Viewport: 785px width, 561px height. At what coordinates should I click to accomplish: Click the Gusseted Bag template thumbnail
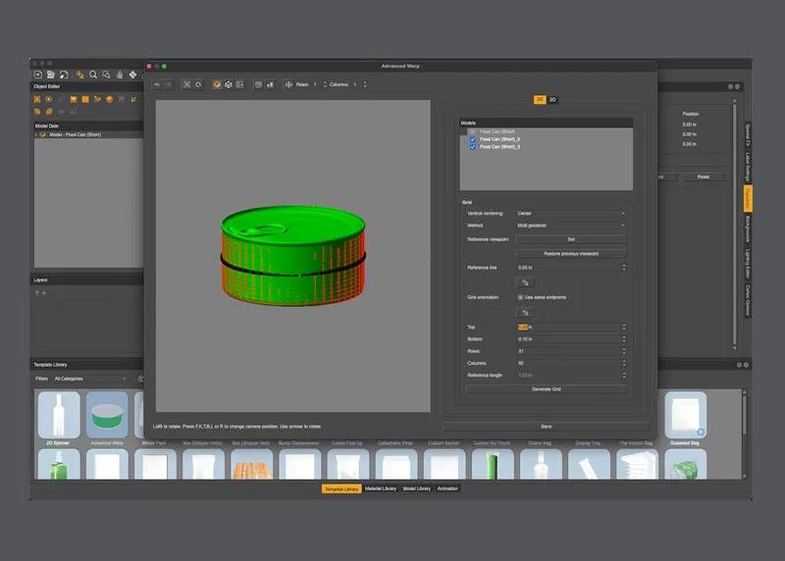pos(685,415)
